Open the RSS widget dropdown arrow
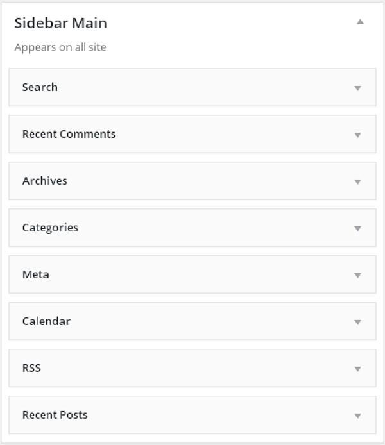Viewport: 385px width, 445px height. point(358,369)
